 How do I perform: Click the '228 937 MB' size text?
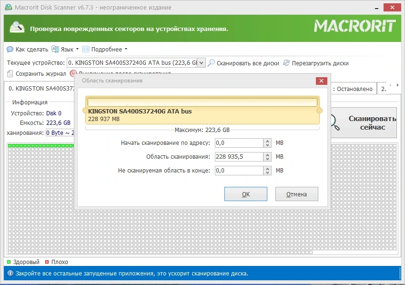[x=104, y=119]
